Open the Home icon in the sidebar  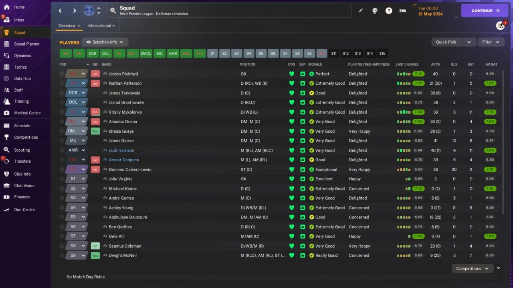pos(6,7)
